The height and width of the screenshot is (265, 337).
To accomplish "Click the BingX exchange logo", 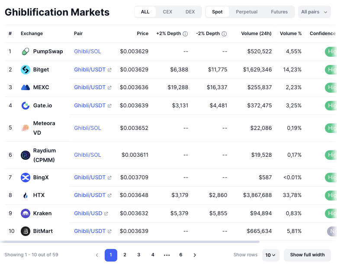I will (x=26, y=178).
